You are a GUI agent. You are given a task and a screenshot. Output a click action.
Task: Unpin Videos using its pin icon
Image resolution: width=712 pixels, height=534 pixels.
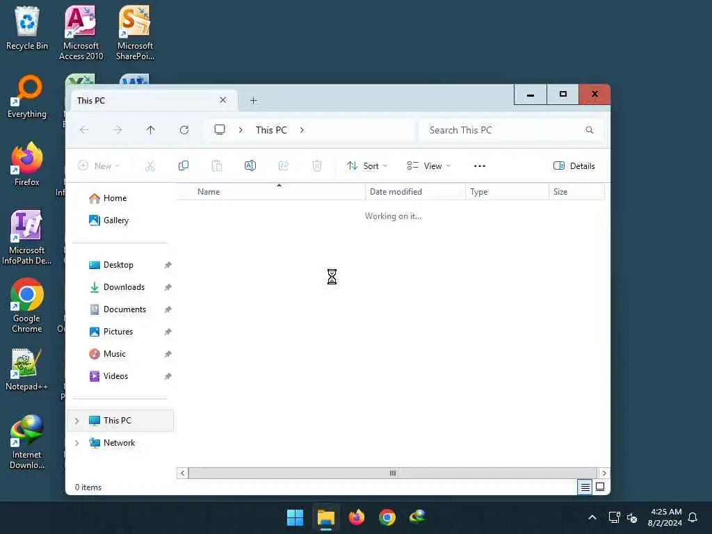point(168,376)
